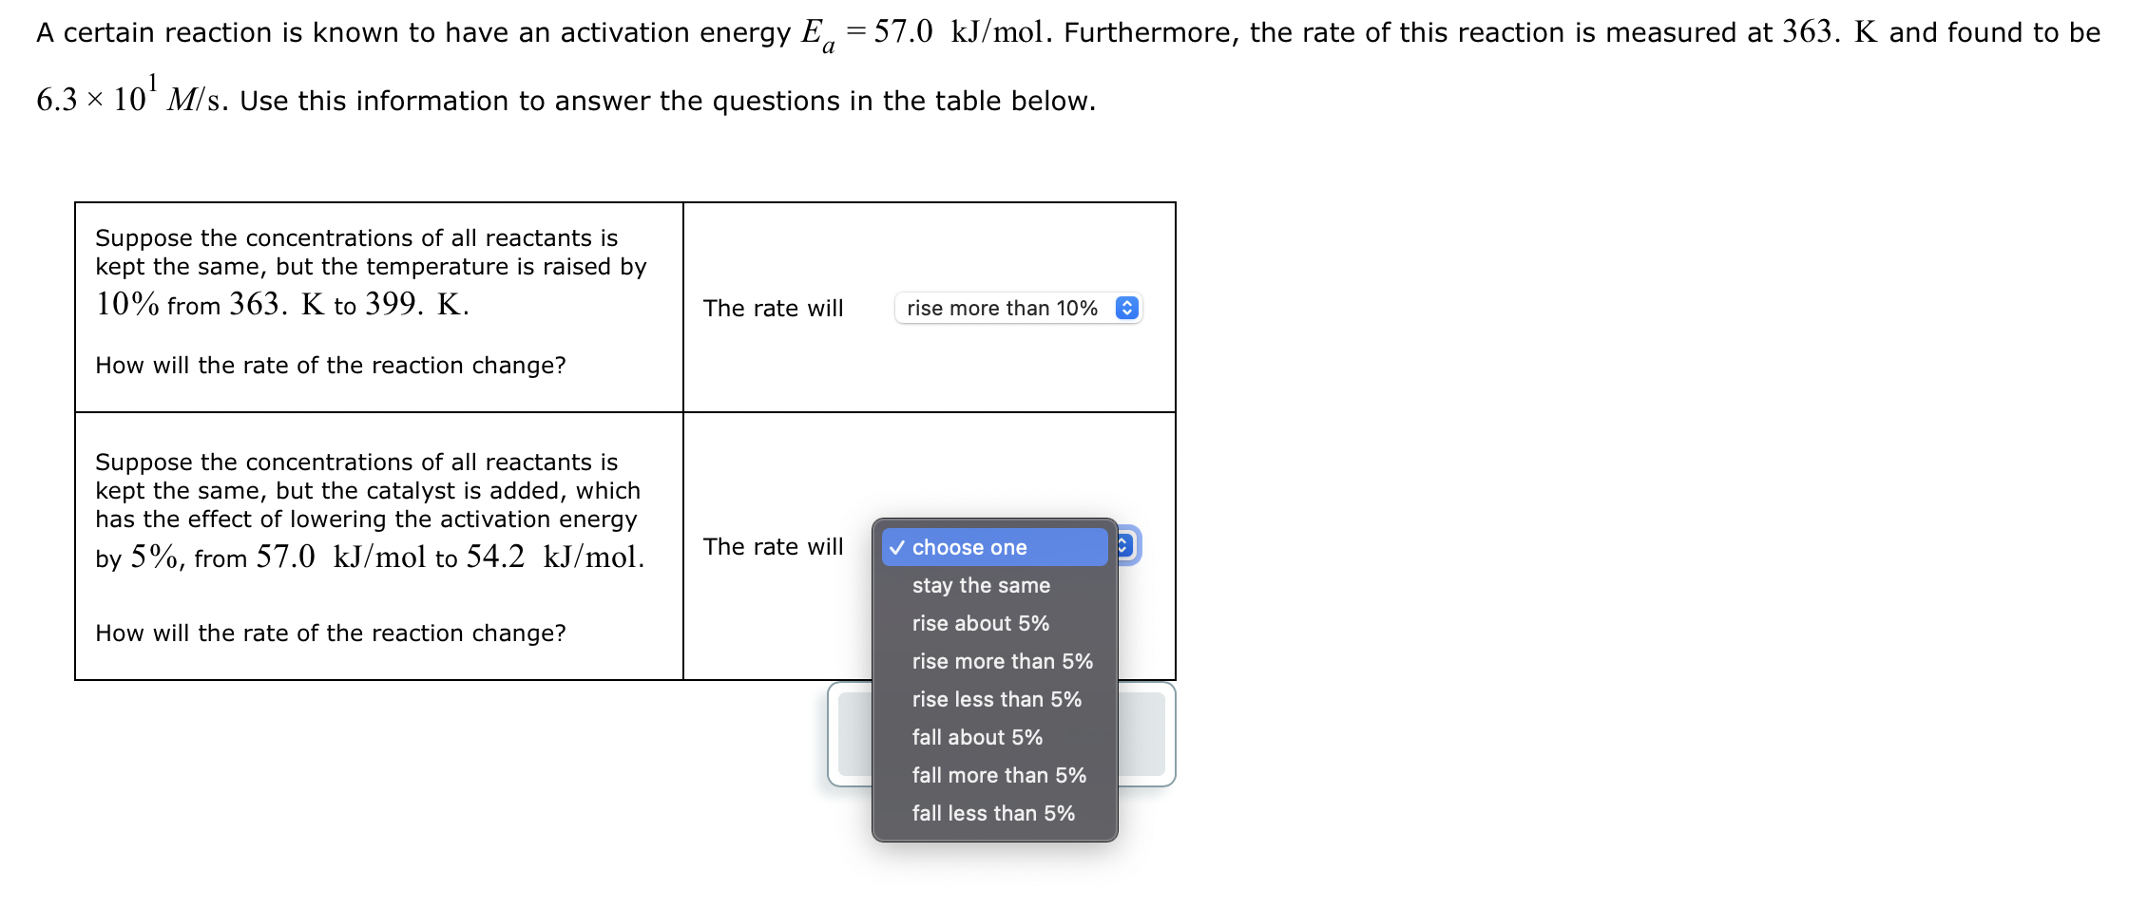Pick 'fall about 5%' from the list
The image size is (2148, 908).
point(976,736)
